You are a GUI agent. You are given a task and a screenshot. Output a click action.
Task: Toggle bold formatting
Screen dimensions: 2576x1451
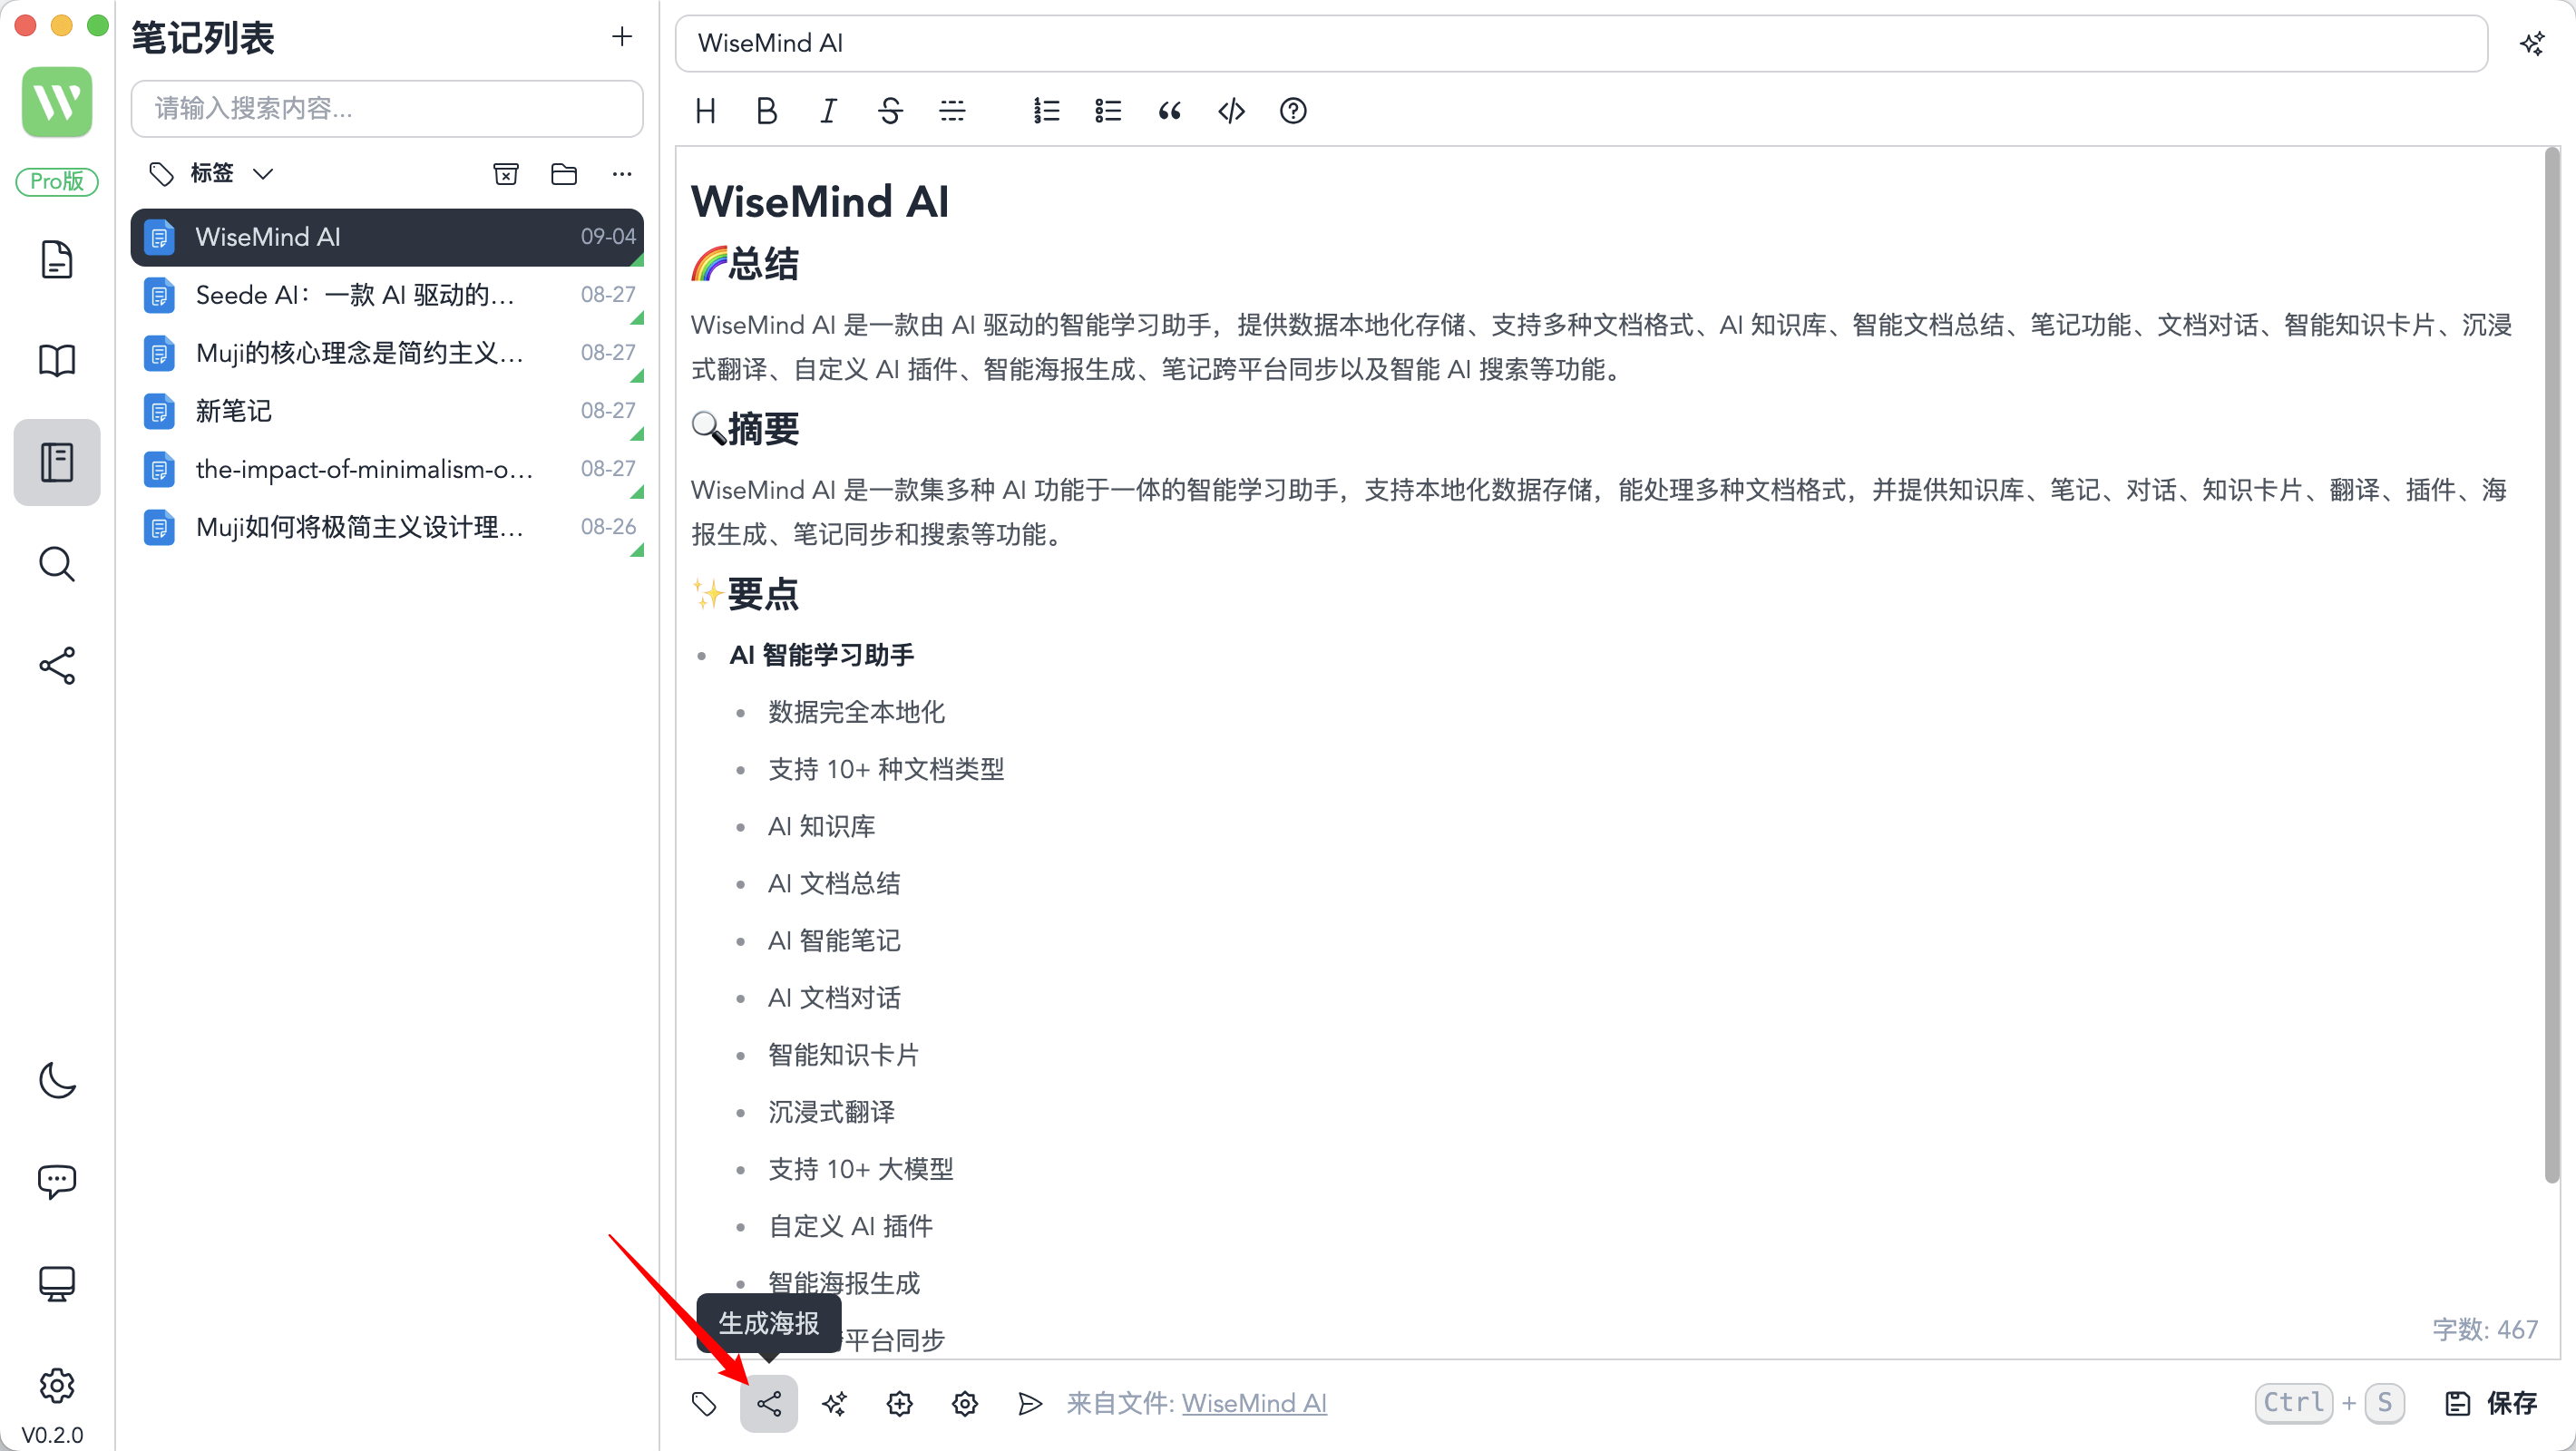(x=767, y=111)
